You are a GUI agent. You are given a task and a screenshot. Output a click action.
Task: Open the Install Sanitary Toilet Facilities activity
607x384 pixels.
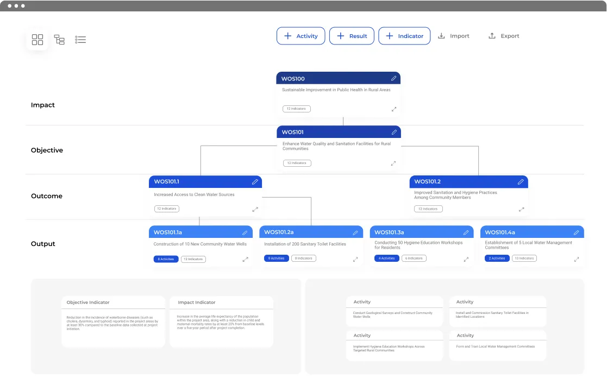click(498, 312)
